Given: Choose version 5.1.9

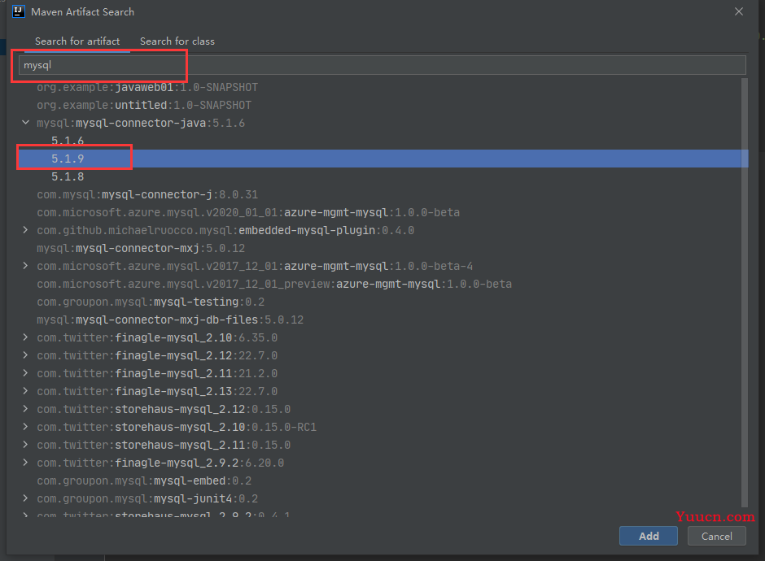Looking at the screenshot, I should coord(68,159).
